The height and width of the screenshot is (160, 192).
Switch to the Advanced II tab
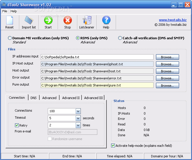[71, 98]
